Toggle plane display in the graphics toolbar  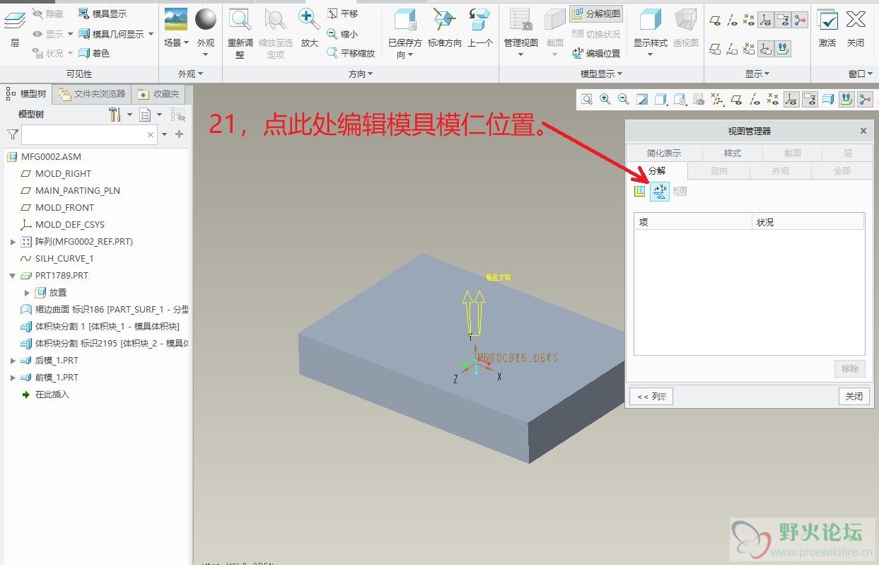point(736,100)
